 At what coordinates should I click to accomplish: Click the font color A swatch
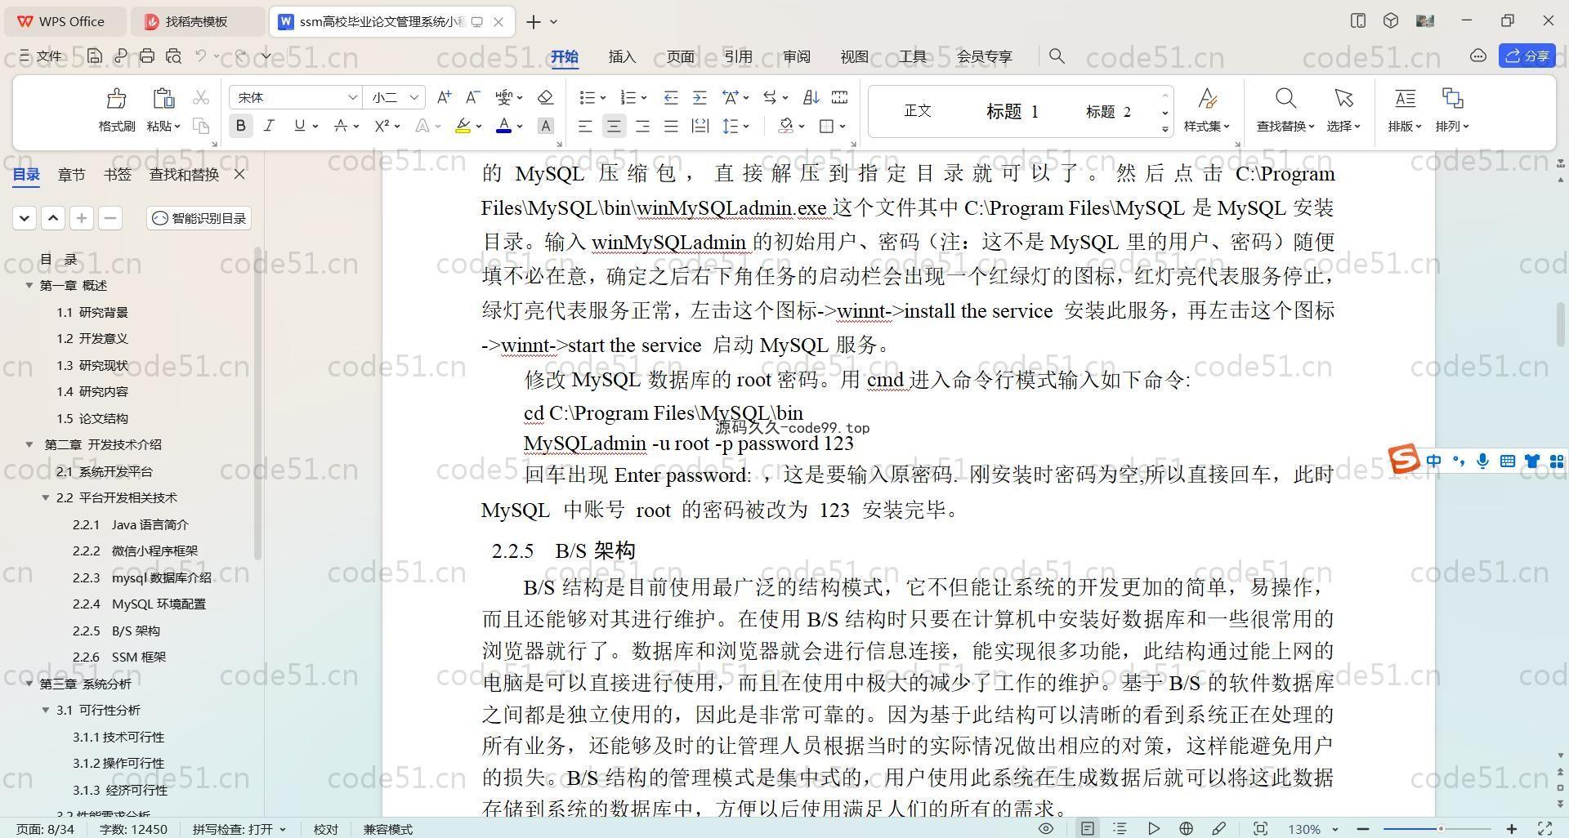pyautogui.click(x=504, y=126)
